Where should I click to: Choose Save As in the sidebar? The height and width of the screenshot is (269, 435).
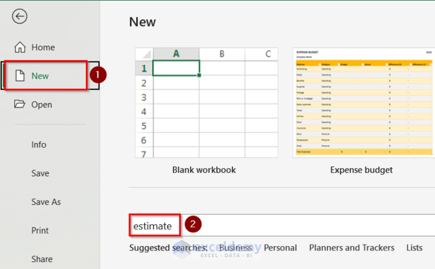(x=46, y=202)
